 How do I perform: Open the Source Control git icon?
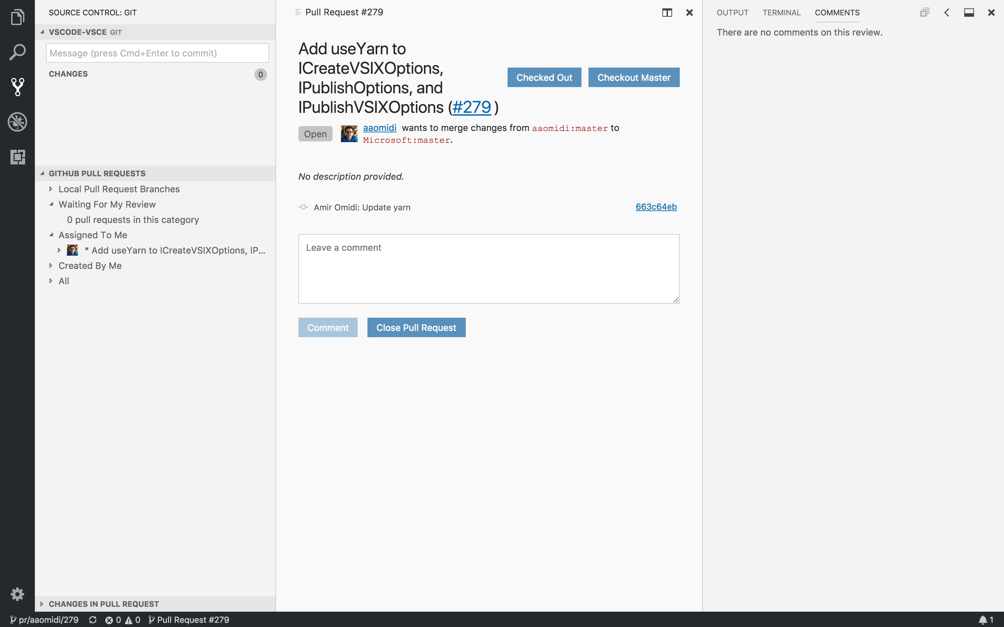(17, 87)
